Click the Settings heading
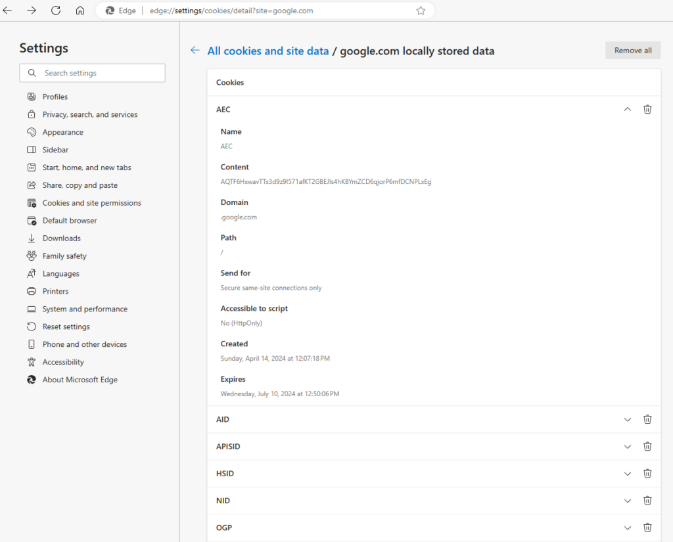Screen dimensions: 673x542 [44, 48]
